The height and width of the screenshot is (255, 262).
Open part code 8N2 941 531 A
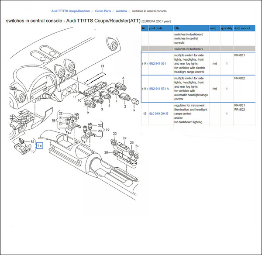click(x=159, y=89)
